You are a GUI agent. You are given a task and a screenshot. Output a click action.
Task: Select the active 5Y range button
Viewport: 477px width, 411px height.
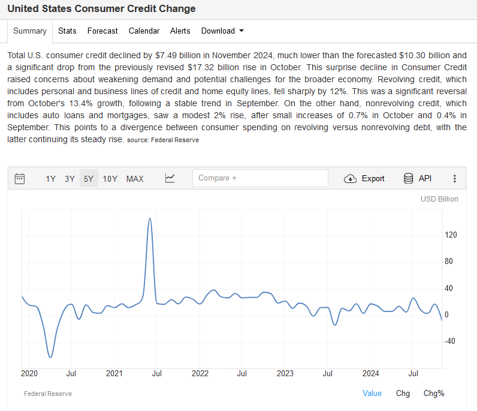point(89,178)
